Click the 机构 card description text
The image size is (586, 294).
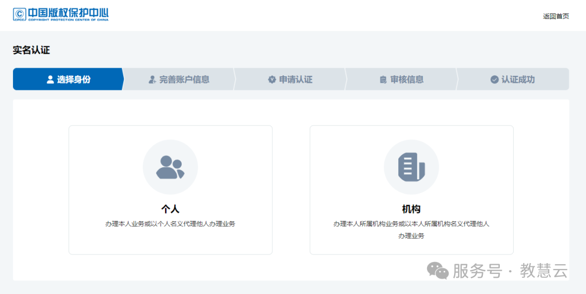click(x=411, y=224)
